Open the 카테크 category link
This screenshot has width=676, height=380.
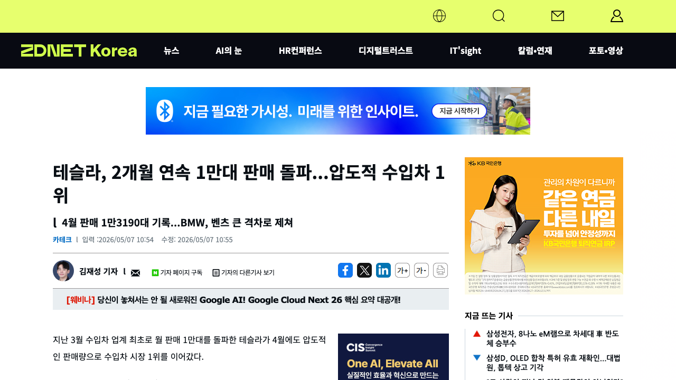[x=62, y=240]
